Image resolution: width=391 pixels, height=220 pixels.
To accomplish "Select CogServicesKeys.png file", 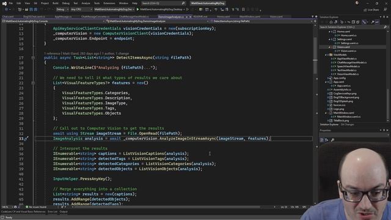I will 345,94.
